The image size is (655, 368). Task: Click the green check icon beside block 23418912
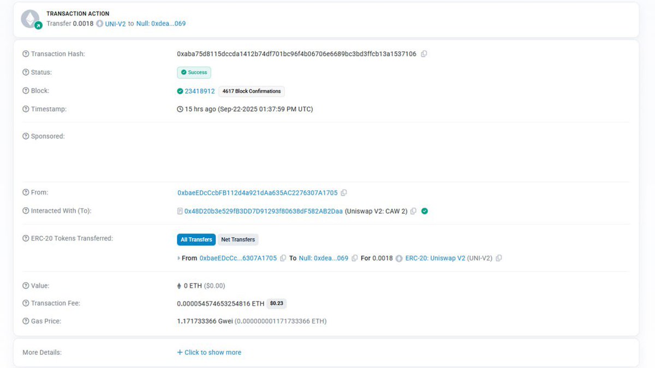tap(180, 91)
